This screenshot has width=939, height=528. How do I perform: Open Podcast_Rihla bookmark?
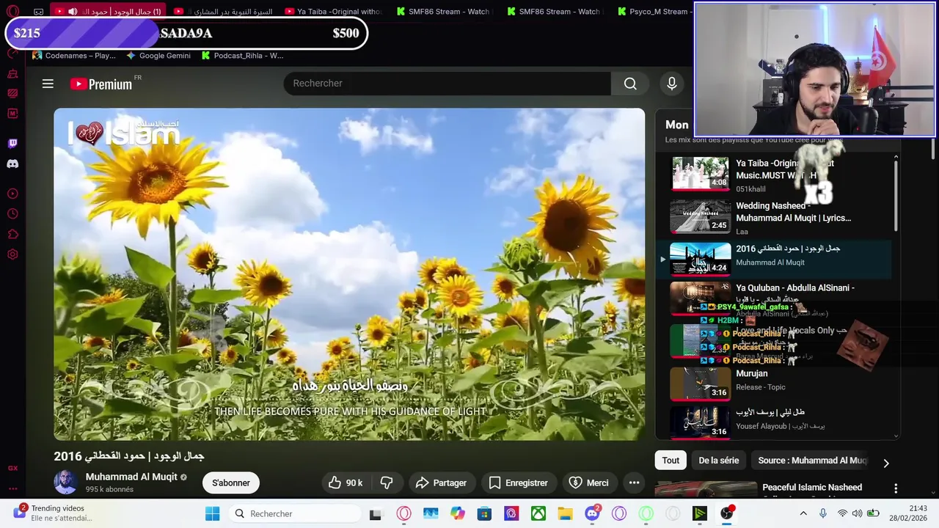coord(242,56)
